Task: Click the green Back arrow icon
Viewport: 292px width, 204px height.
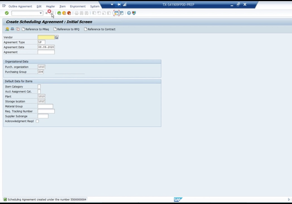Action: [59, 13]
